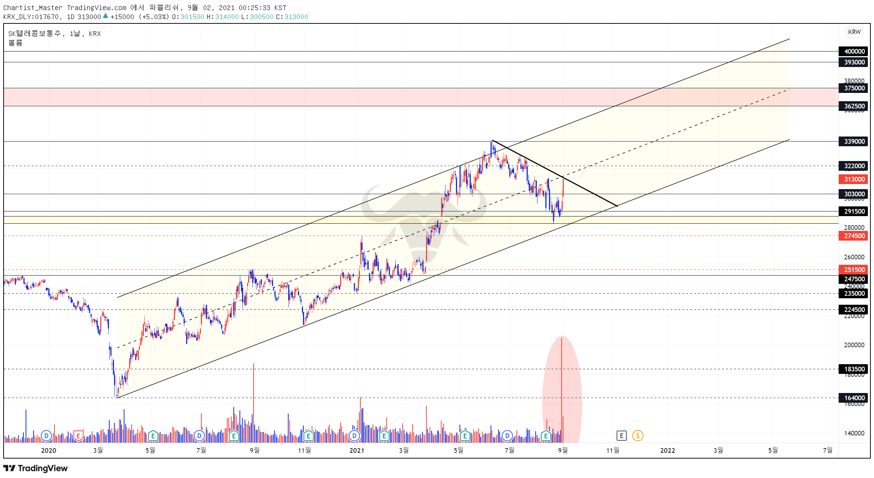Viewport: 874px width, 478px height.
Task: Select the 291500 price level label
Action: click(853, 211)
